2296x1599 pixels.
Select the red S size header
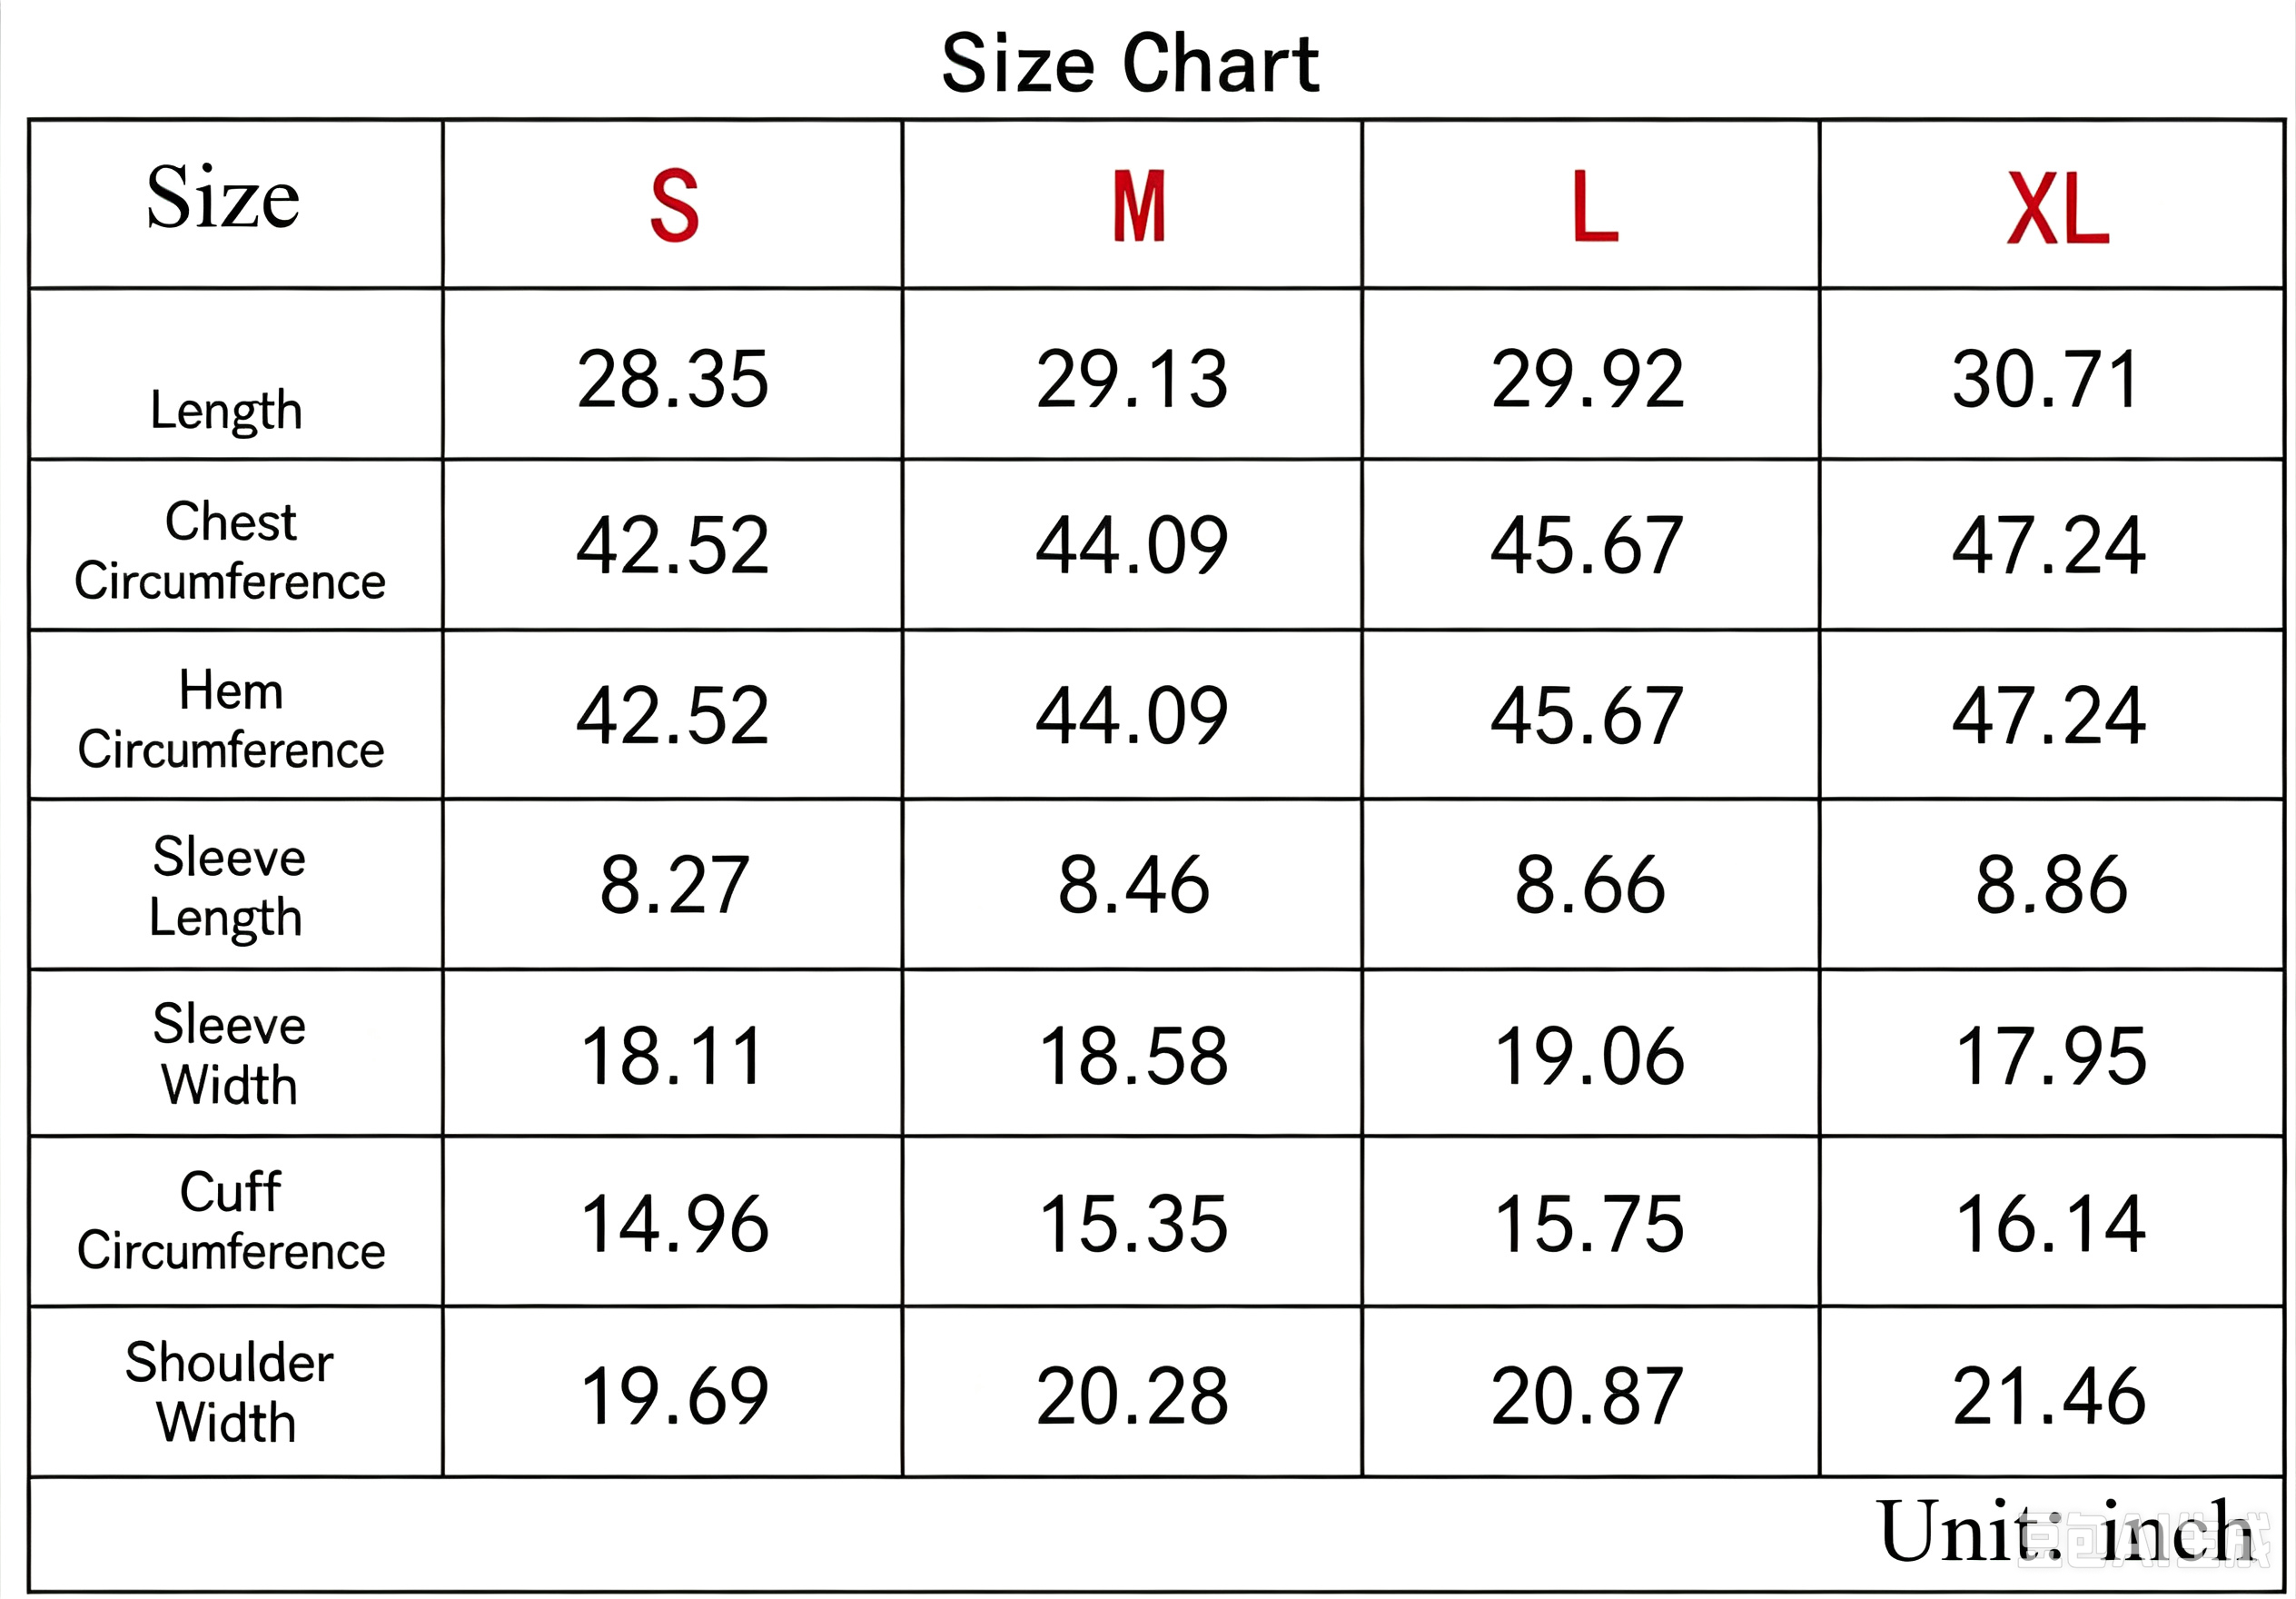tap(673, 205)
